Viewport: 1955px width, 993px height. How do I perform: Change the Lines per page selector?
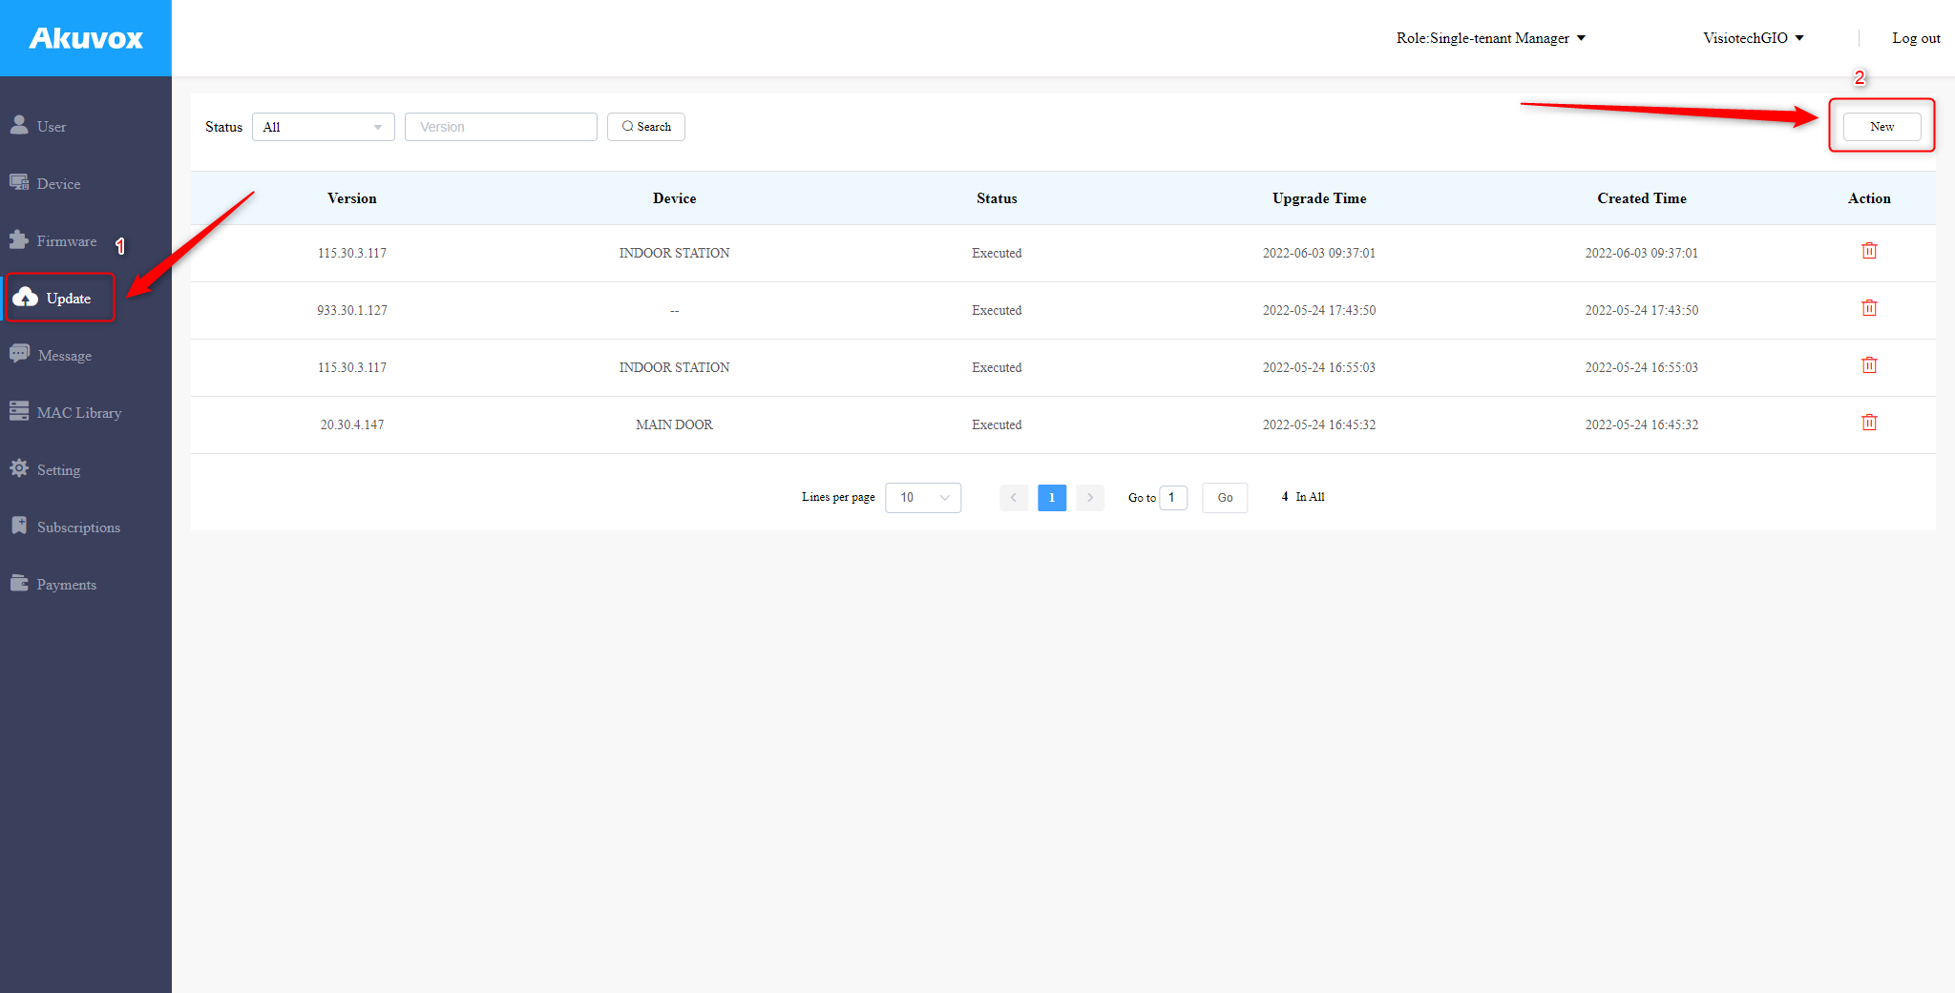click(922, 497)
